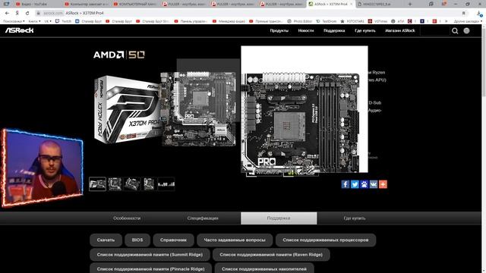Go back with browser back arrow
The width and height of the screenshot is (486, 273).
[x=7, y=13]
